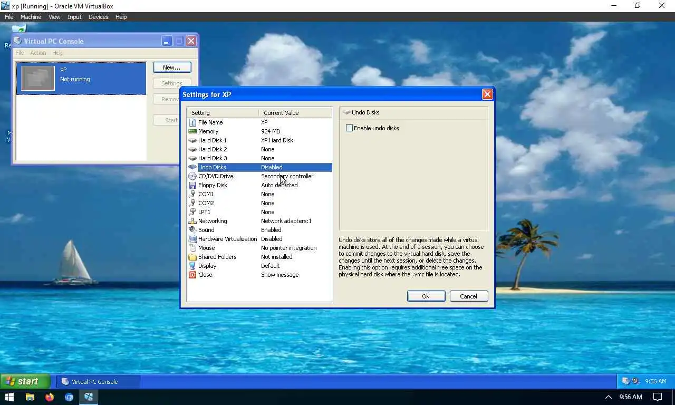Open VirtualBox Input menu
The image size is (675, 405).
pyautogui.click(x=74, y=17)
